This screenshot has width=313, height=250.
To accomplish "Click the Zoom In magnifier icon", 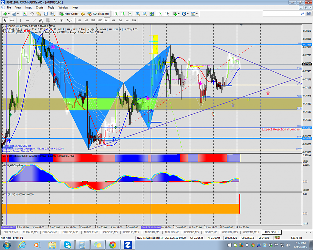I will [138, 14].
